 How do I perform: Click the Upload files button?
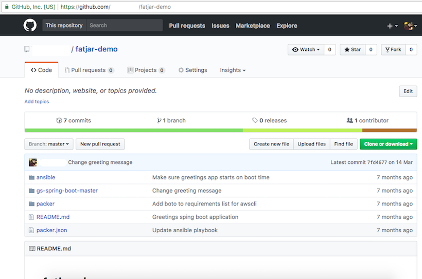pos(312,144)
